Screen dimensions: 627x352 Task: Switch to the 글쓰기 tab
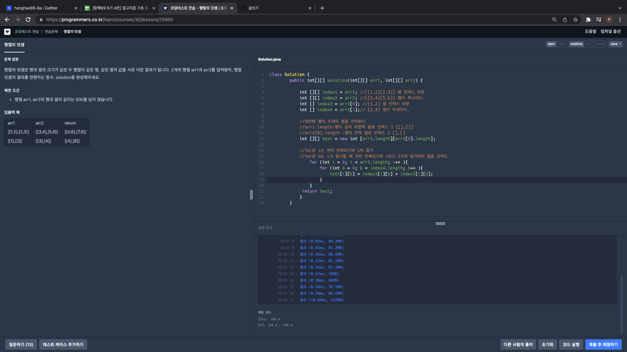(253, 8)
